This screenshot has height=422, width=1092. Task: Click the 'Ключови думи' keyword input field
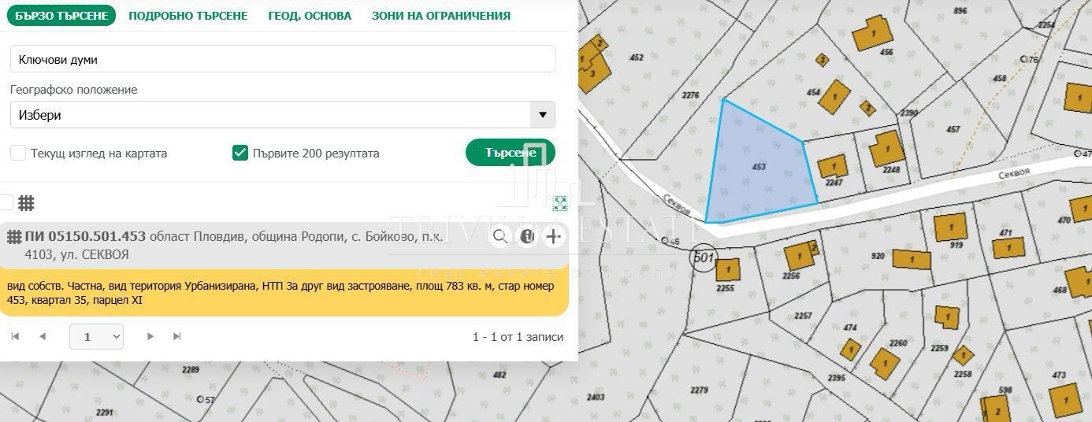pos(282,59)
